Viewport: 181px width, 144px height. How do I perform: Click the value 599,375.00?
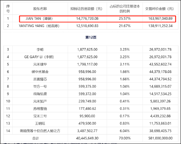(87, 86)
